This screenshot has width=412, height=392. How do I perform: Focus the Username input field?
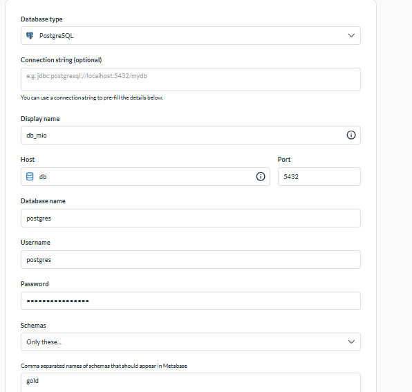(x=191, y=259)
